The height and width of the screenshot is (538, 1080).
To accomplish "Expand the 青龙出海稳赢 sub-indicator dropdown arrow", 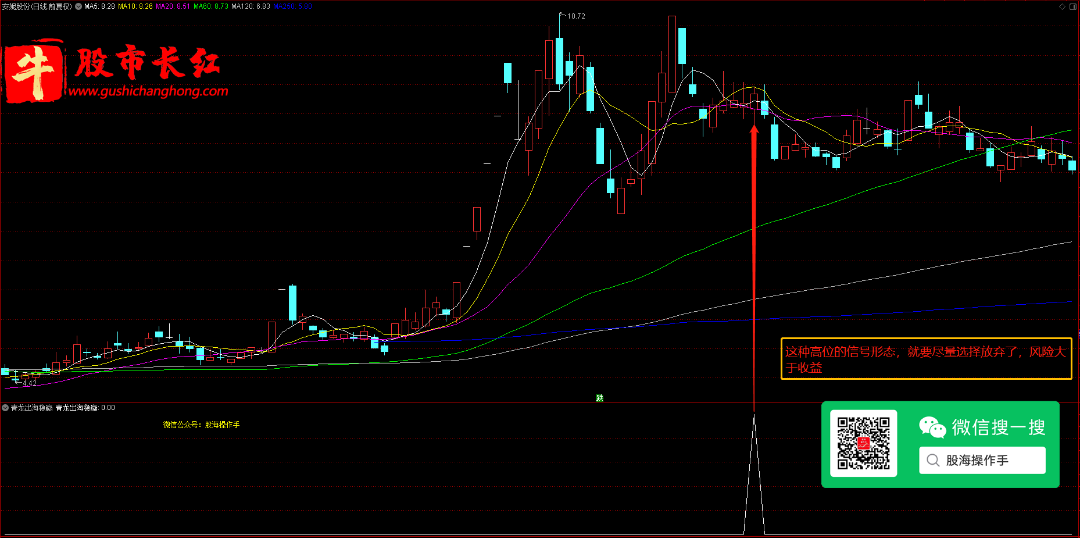I will tap(5, 408).
